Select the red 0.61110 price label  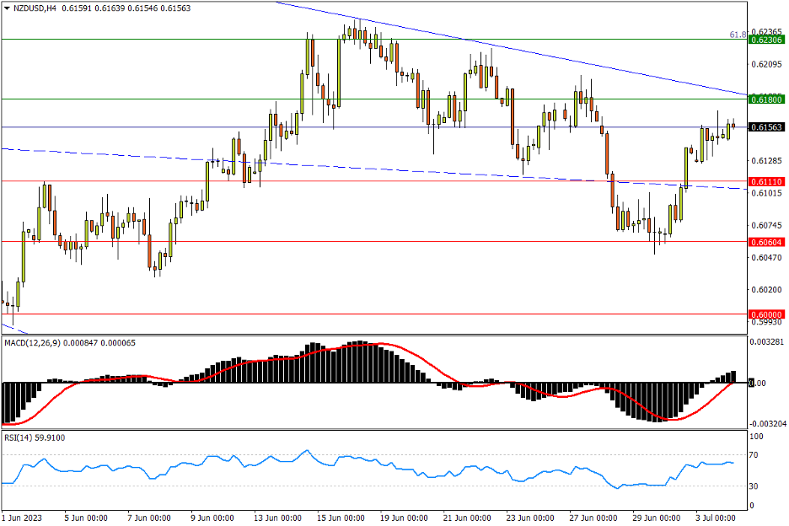(x=766, y=181)
